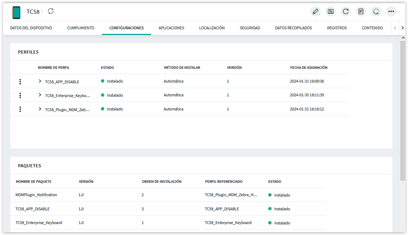Switch to the APLICACIONES tab

coord(171,28)
